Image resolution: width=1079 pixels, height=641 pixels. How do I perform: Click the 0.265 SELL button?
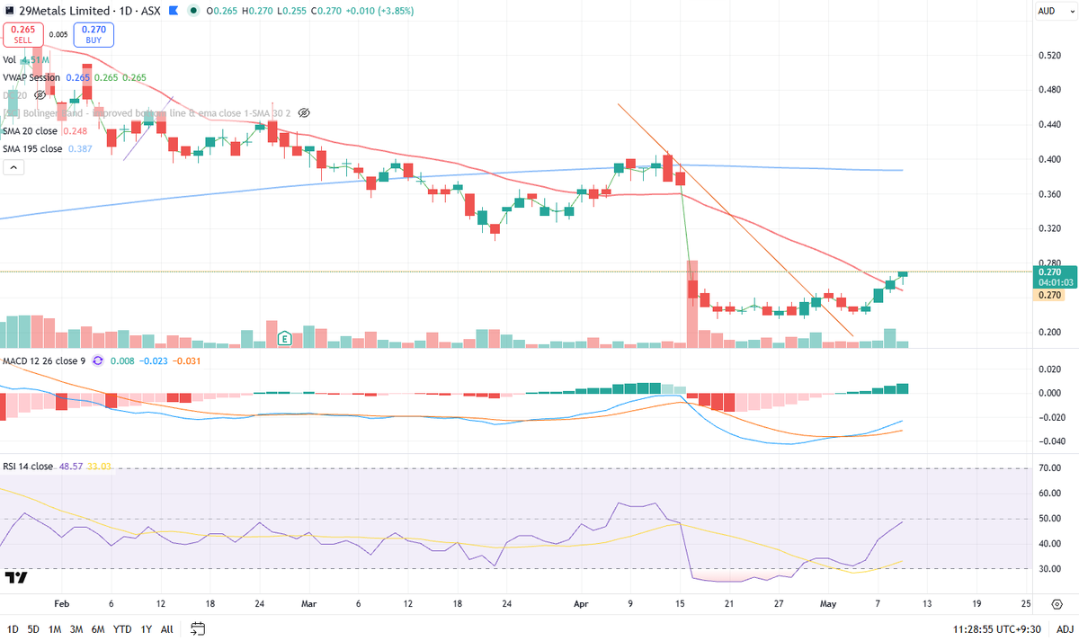[22, 34]
